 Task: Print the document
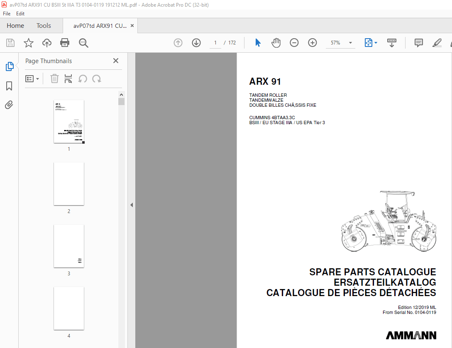65,42
